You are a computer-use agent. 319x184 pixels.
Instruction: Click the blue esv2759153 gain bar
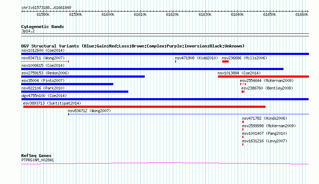(83, 77)
